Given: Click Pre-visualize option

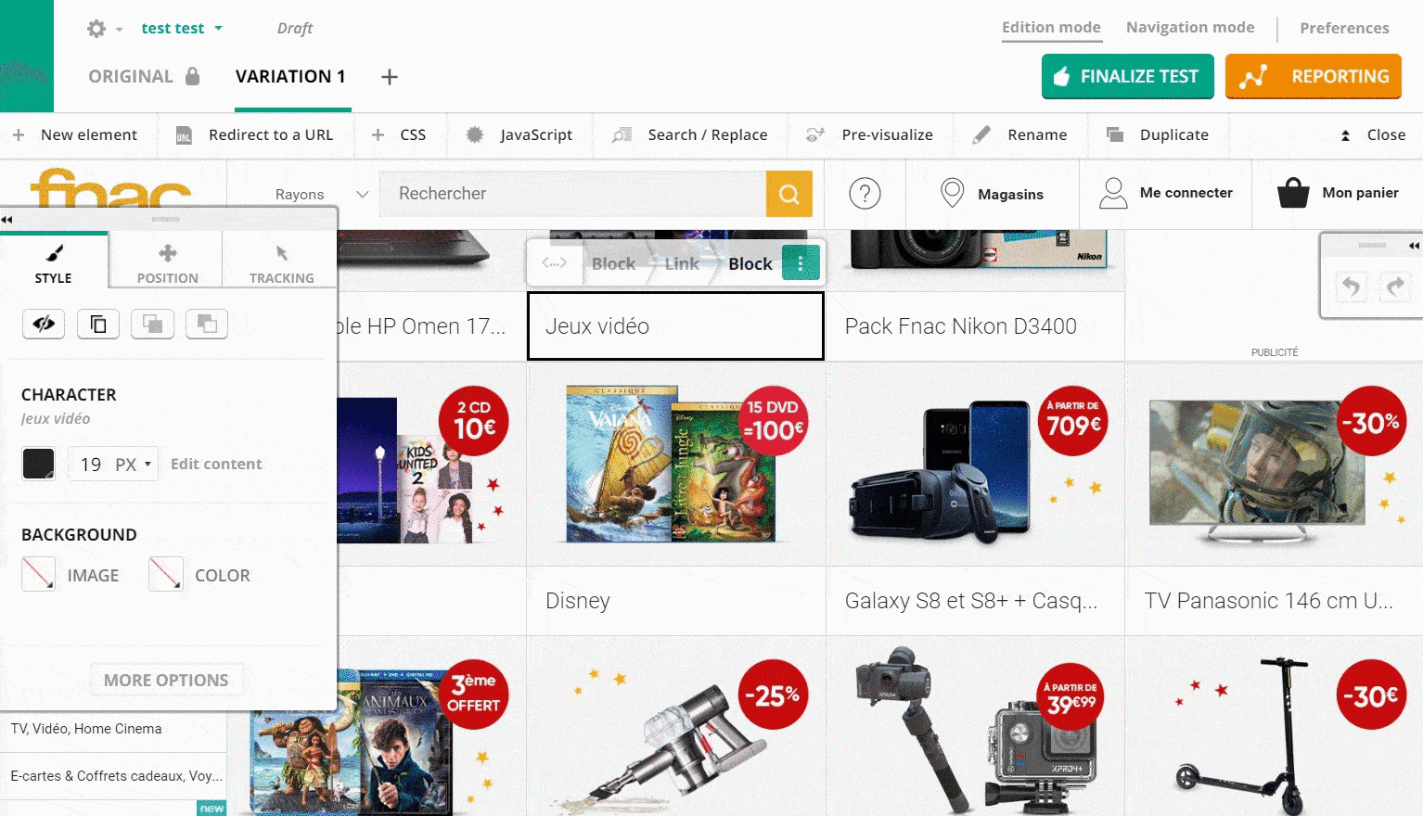Looking at the screenshot, I should [869, 135].
